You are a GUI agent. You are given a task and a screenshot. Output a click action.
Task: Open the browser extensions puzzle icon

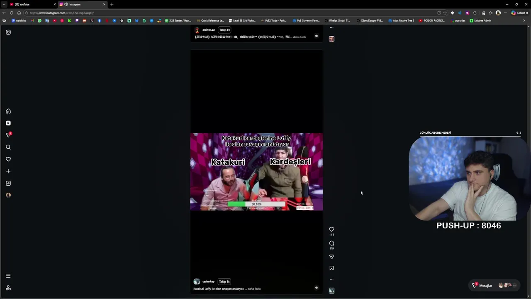(475, 13)
